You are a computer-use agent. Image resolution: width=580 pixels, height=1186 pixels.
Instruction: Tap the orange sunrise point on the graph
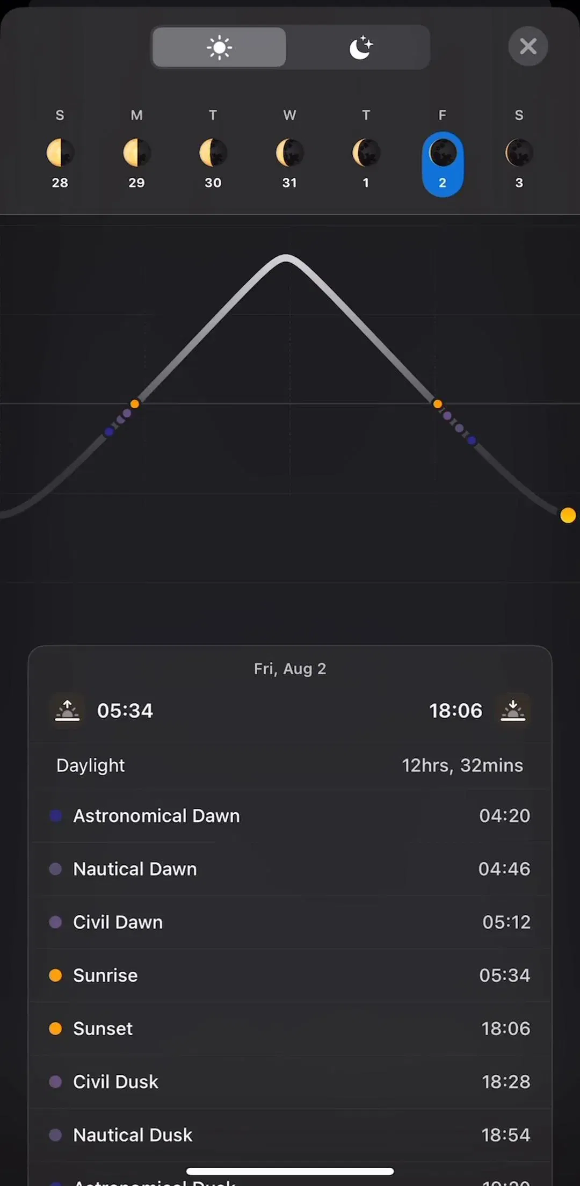(135, 403)
